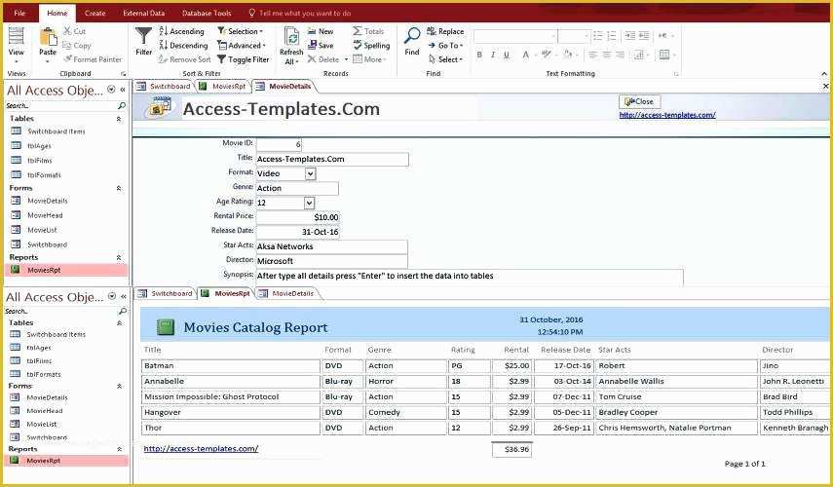Screen dimensions: 833x487
Task: Open access-templates link below the report
Action: coord(201,448)
